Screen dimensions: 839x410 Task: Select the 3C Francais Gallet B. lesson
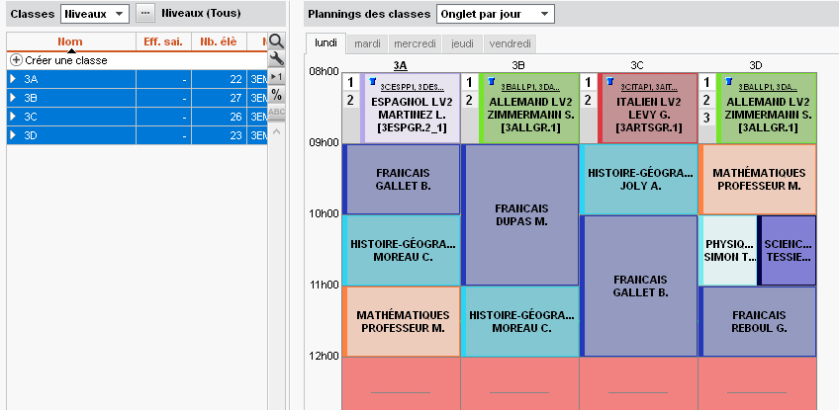coord(639,286)
